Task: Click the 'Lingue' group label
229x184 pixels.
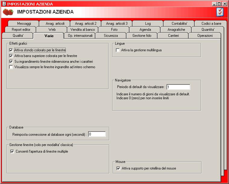Action: click(120, 43)
